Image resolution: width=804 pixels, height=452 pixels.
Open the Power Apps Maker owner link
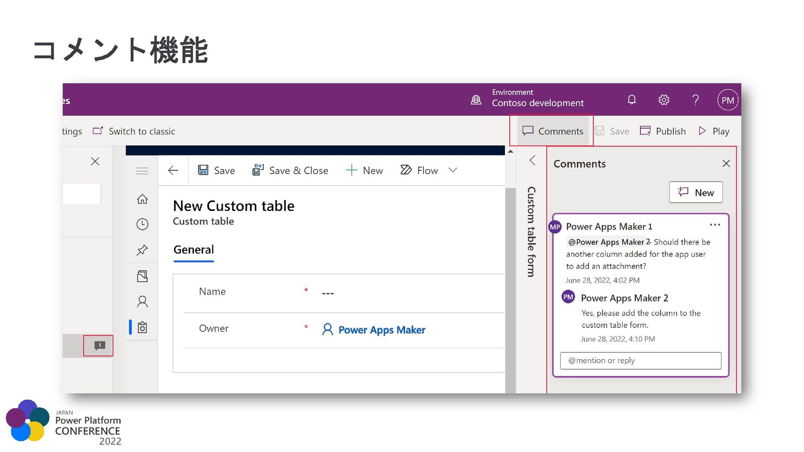[x=381, y=330]
